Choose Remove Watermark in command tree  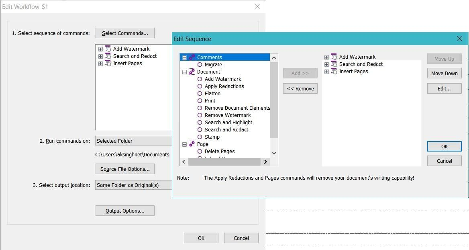point(228,115)
